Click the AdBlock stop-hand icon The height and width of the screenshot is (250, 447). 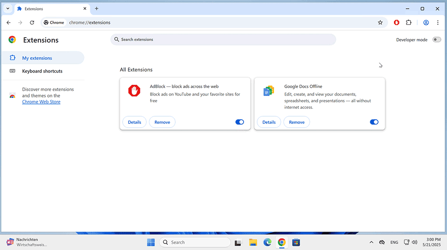134,91
